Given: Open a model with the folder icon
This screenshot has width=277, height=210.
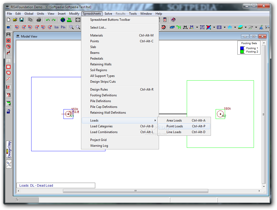Looking at the screenshot, I should [x=15, y=20].
